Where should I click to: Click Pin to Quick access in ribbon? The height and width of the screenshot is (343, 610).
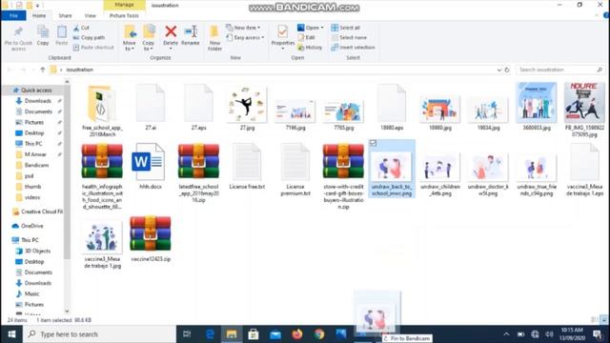point(18,38)
